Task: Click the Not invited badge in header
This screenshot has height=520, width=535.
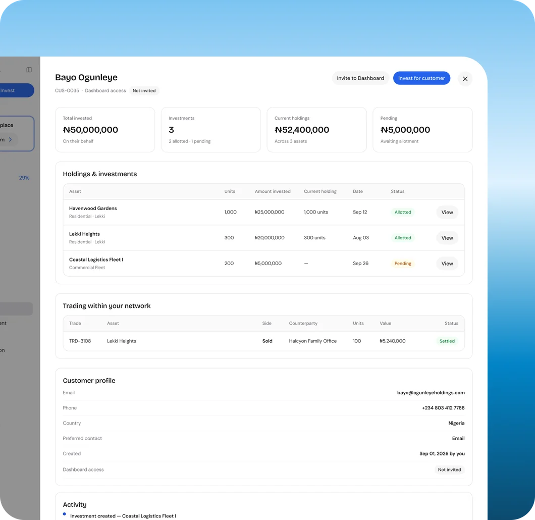Action: point(144,91)
